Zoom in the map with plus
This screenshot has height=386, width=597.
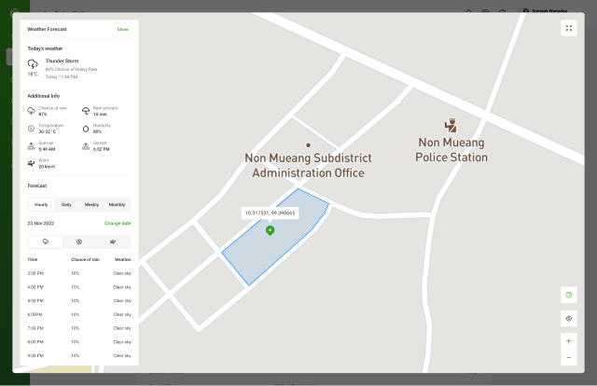click(569, 341)
